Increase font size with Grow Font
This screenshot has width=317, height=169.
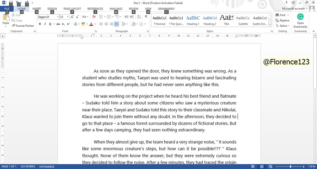click(72, 17)
